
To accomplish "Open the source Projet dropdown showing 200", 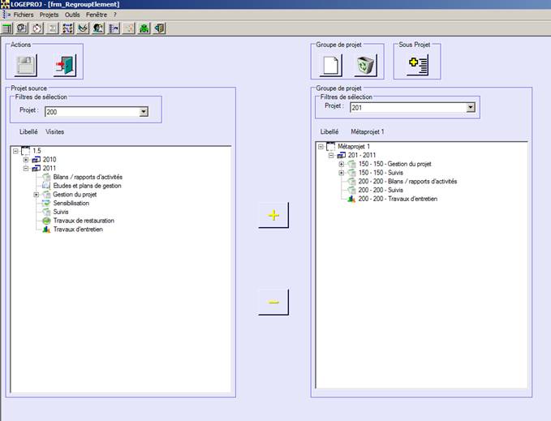I will pos(144,113).
